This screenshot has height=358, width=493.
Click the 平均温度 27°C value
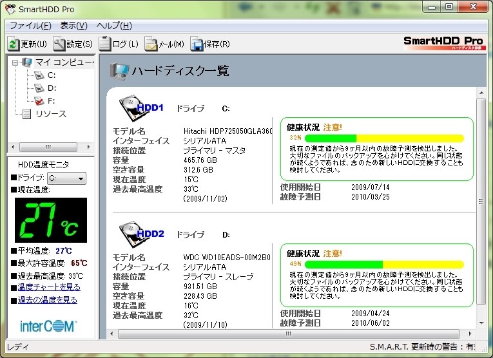pyautogui.click(x=64, y=251)
